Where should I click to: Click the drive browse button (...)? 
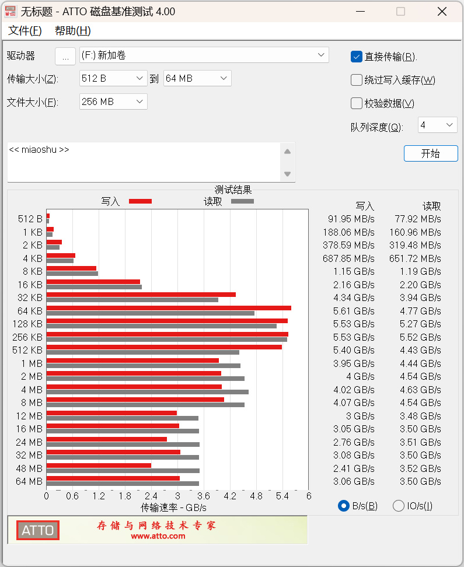(x=65, y=56)
